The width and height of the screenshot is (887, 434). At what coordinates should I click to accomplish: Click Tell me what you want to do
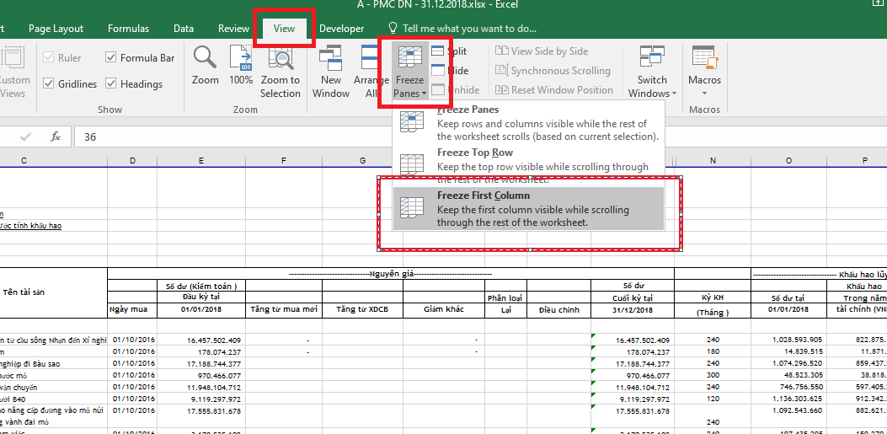pyautogui.click(x=468, y=29)
